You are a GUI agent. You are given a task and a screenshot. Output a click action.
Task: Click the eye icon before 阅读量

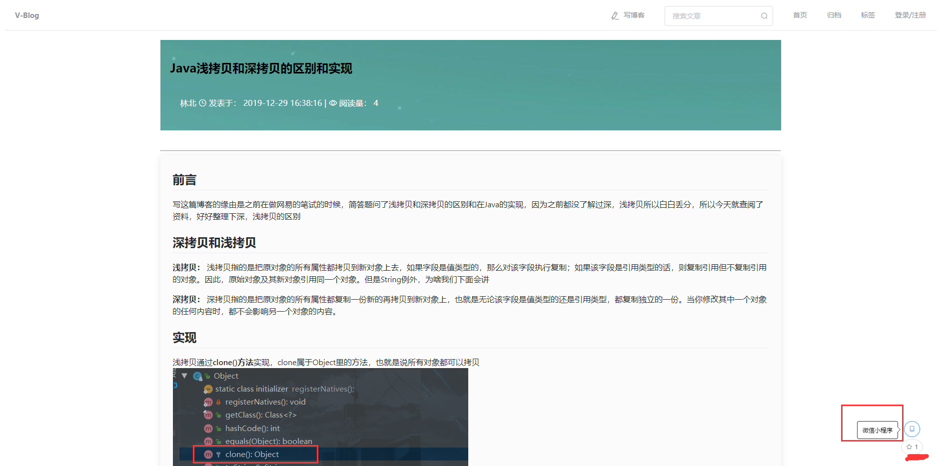coord(333,103)
